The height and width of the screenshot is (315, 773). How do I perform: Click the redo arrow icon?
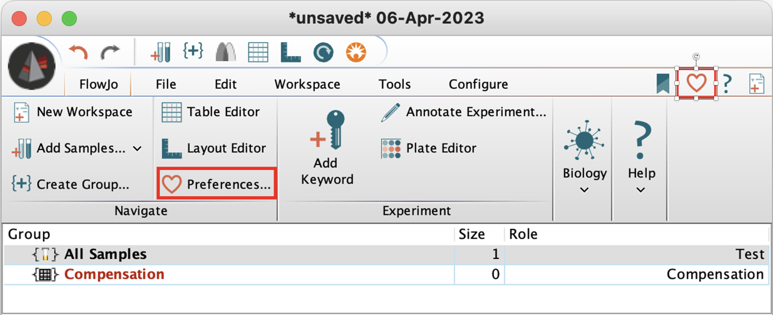110,53
